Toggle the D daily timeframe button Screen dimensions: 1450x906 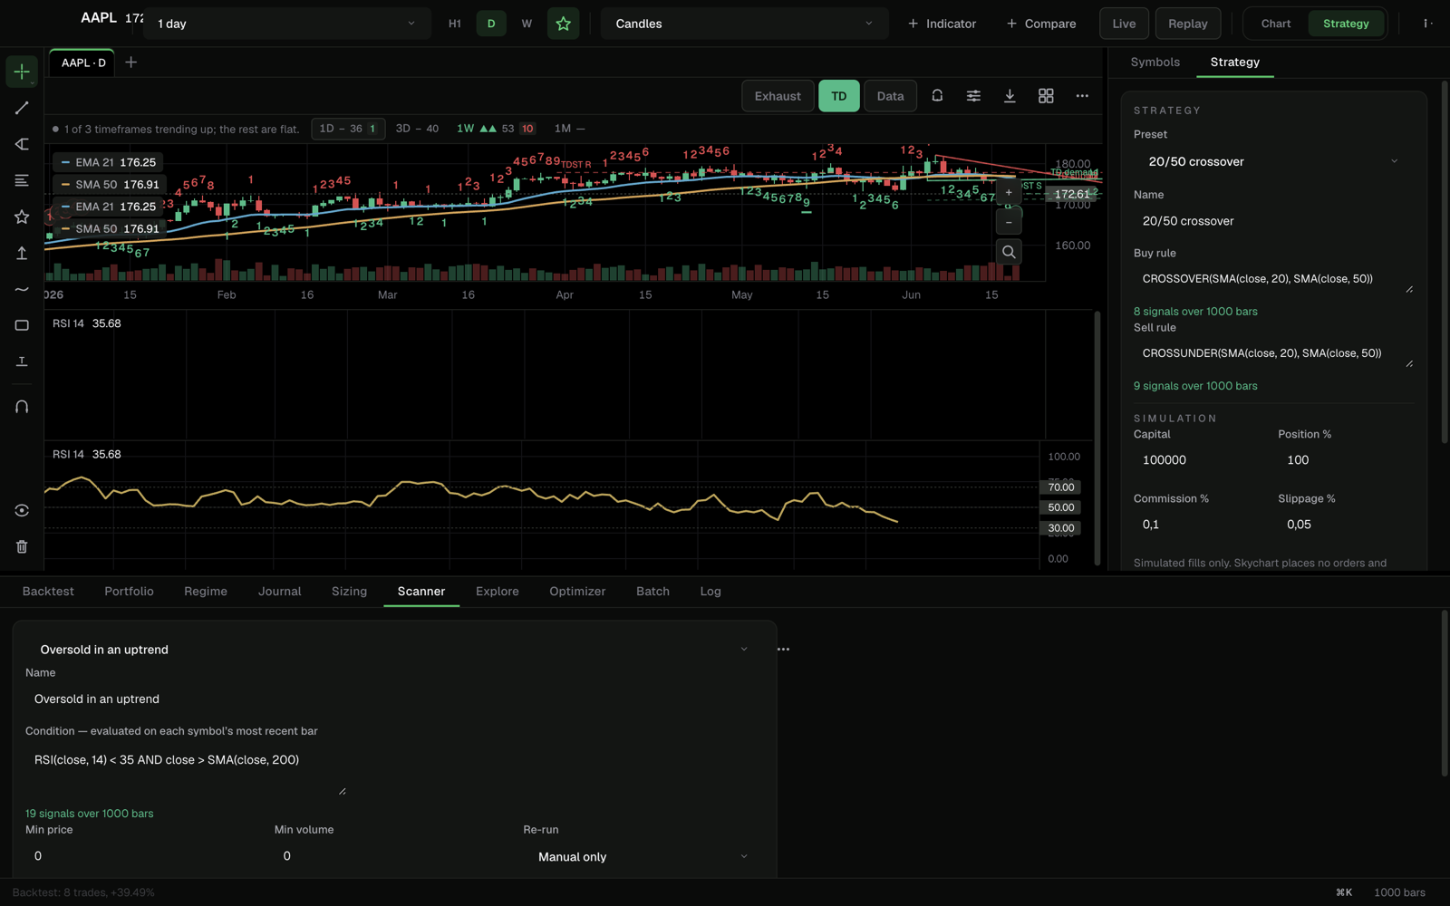point(491,24)
